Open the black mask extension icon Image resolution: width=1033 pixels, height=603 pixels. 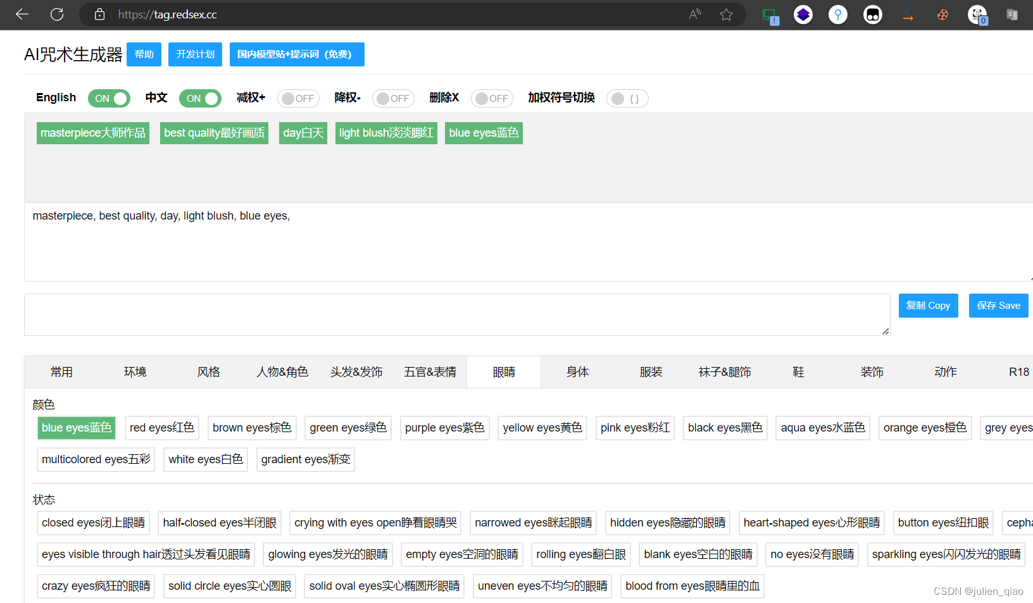873,14
